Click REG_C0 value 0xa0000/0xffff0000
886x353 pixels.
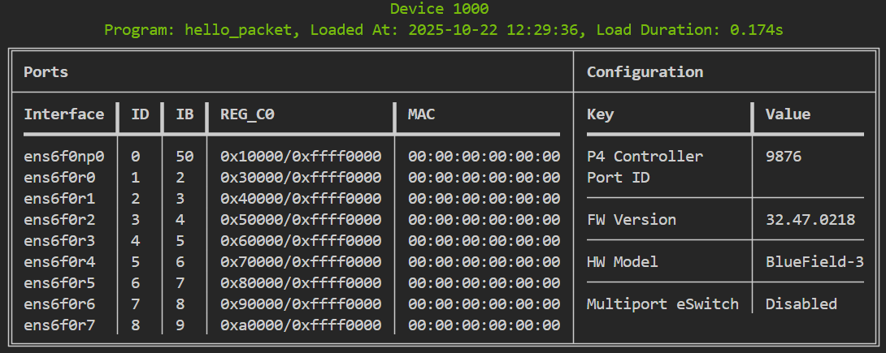tap(301, 325)
